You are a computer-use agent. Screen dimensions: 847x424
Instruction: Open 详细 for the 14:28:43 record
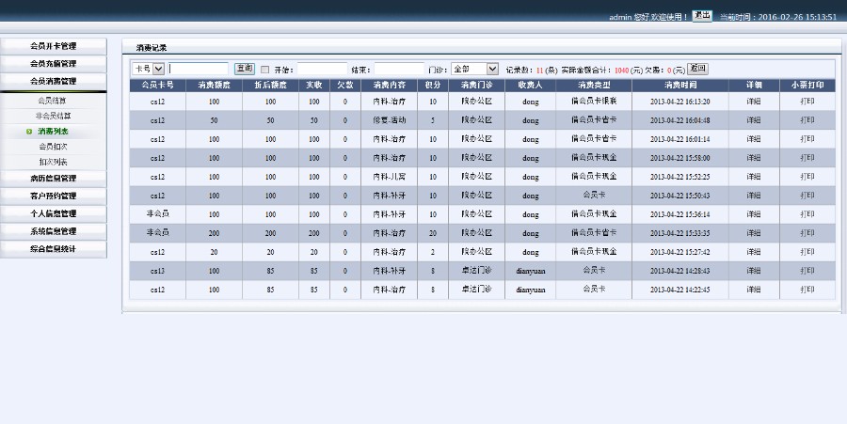point(754,271)
